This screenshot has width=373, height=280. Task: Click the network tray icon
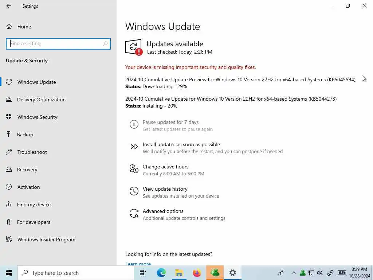(311, 273)
